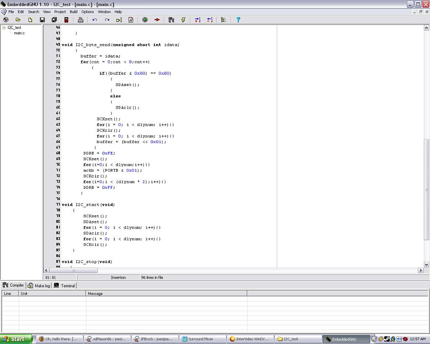Click the Message column header
Screen dimensions: 430x344
click(95, 294)
